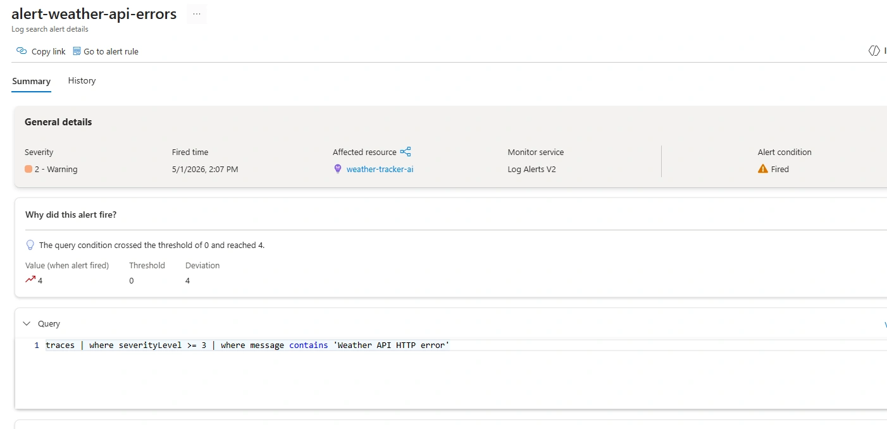887x429 pixels.
Task: Click the Deviation value 4
Action: pos(188,280)
